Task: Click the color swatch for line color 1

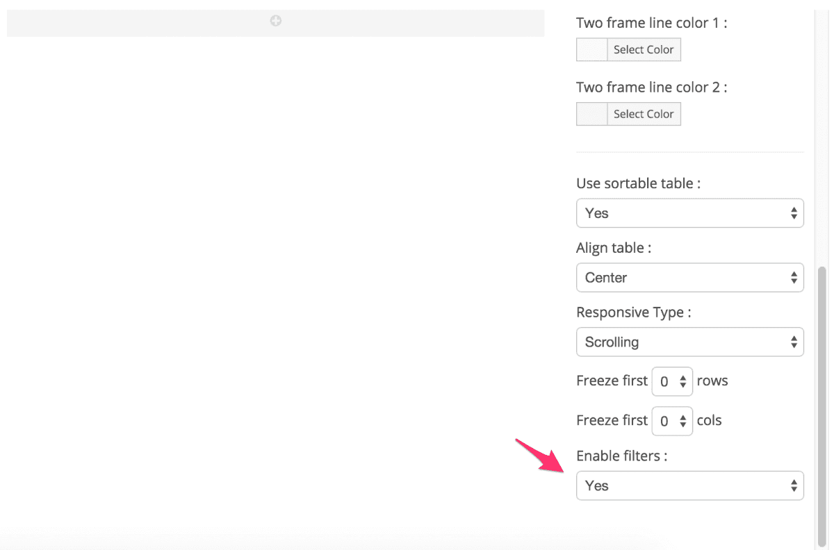Action: pos(592,49)
